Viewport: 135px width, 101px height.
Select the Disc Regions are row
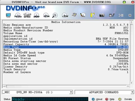(x=66, y=25)
